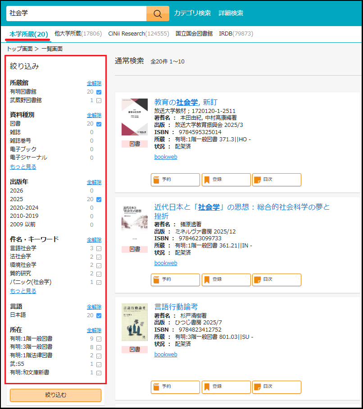
Task: Click the 登録 button for 教育の社会学
Action: pos(226,180)
